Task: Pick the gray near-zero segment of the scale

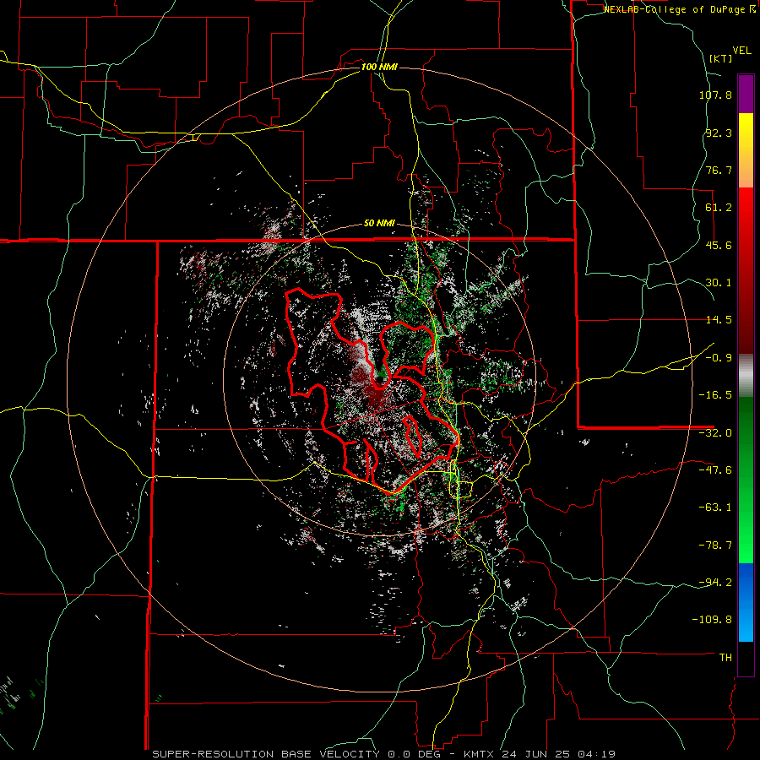Action: pos(746,376)
